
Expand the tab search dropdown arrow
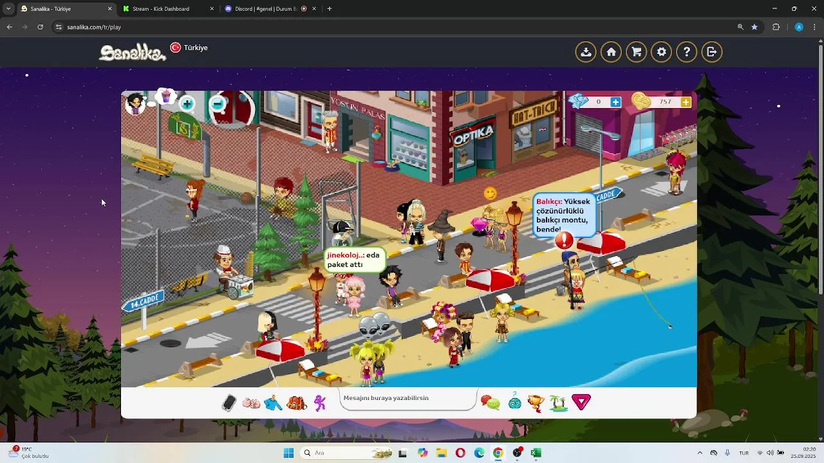pos(8,9)
